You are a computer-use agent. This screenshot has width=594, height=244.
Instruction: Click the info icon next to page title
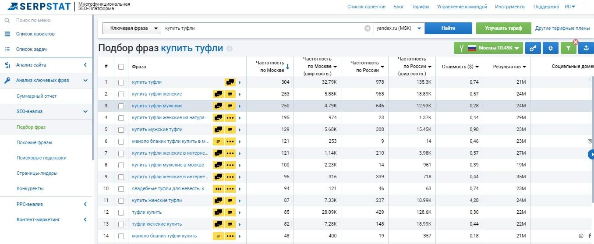pos(230,49)
